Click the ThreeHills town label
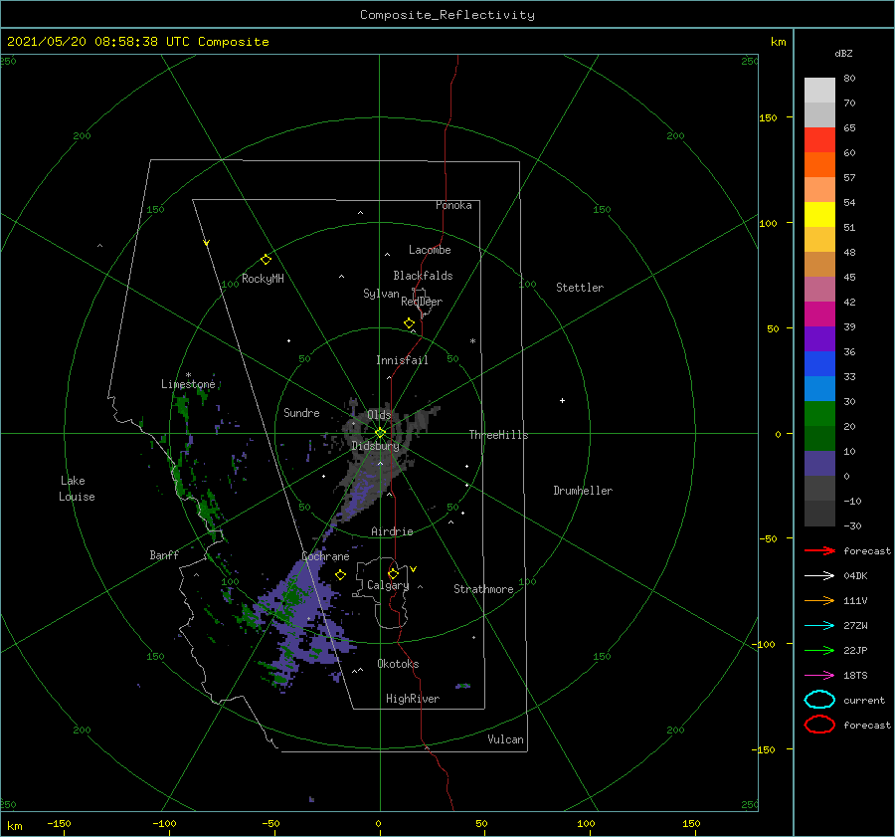895x837 pixels. point(499,435)
